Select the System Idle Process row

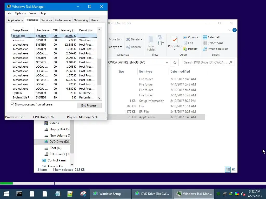click(x=54, y=97)
